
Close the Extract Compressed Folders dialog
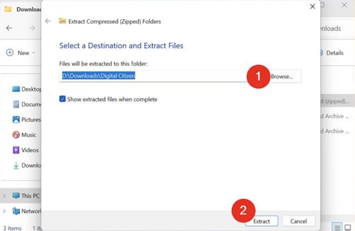click(313, 6)
